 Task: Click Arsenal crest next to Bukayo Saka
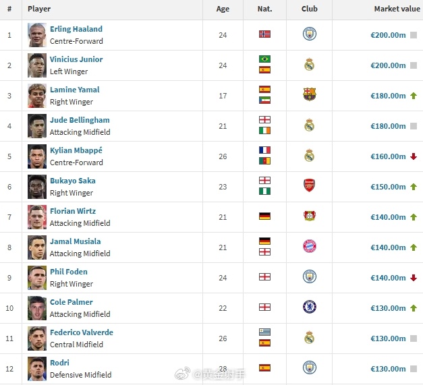(x=310, y=185)
